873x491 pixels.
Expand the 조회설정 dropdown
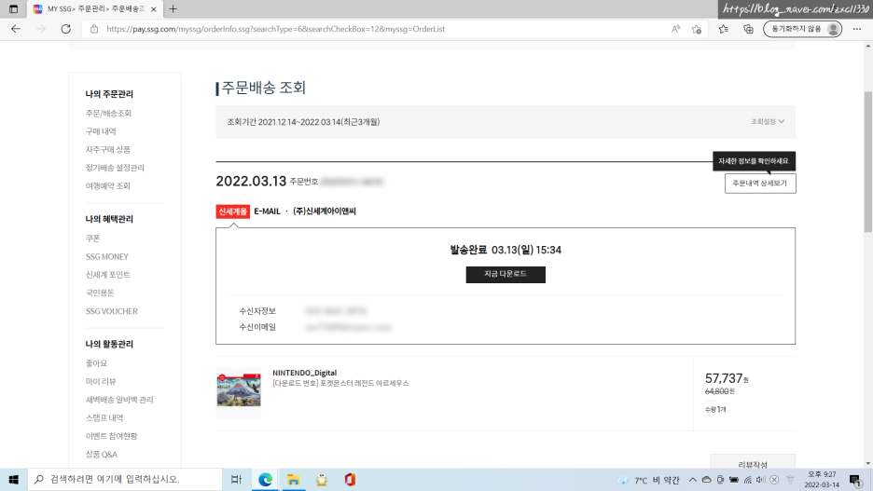pos(768,121)
